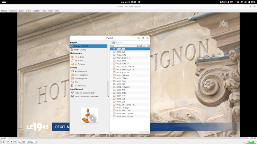Viewport: 257px width, 144px height.
Task: Change the playlist view mode icon
Action: click(114, 43)
